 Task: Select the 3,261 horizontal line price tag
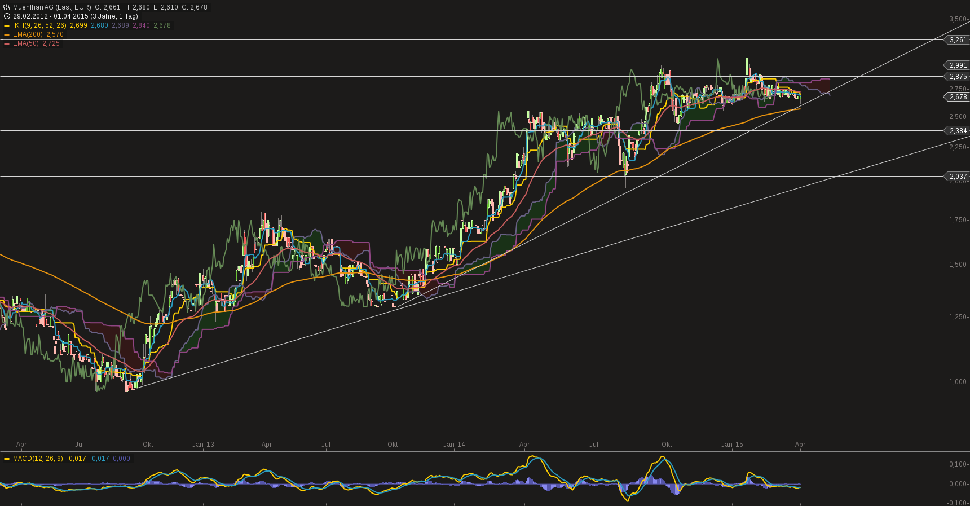coord(958,40)
